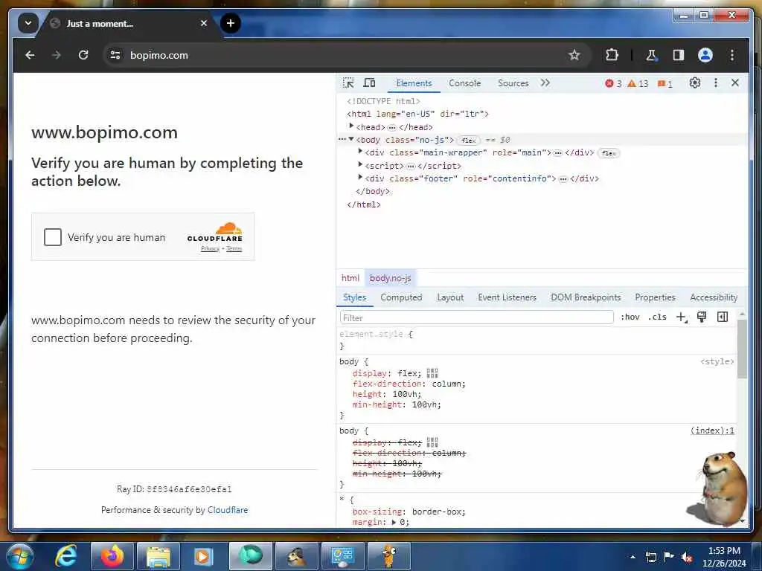Switch to the Sources tab
Screen dimensions: 762x571
[x=513, y=83]
